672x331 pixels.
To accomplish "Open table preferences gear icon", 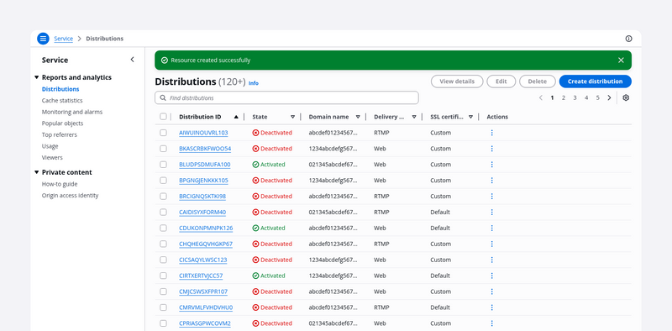I will coord(626,97).
